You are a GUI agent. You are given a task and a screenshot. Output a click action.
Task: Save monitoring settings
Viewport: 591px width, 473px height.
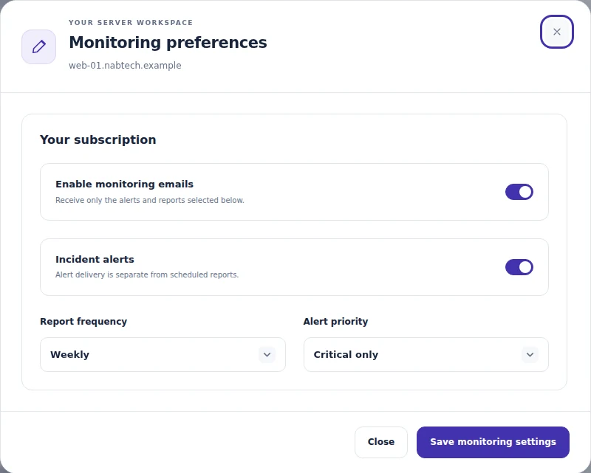coord(493,442)
